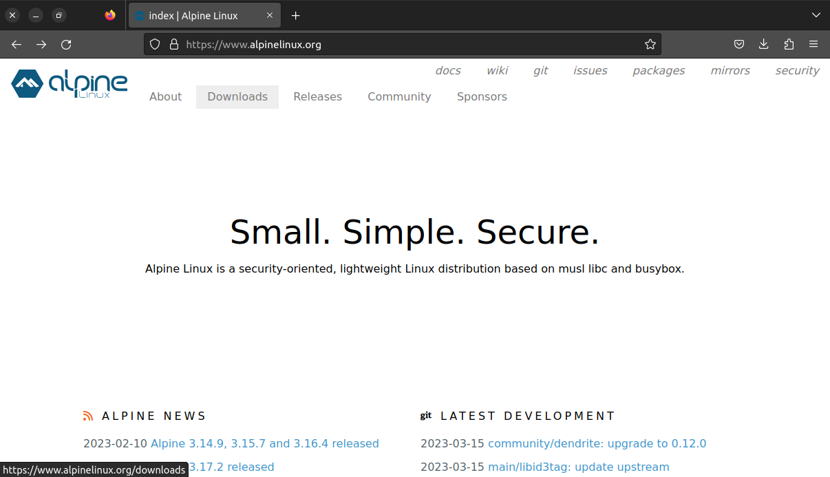Open the Sponsors menu item
The height and width of the screenshot is (477, 830).
coord(482,97)
